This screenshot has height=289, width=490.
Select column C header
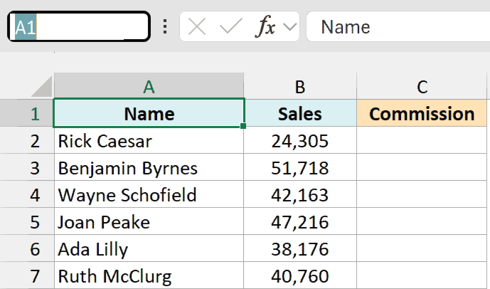click(422, 86)
